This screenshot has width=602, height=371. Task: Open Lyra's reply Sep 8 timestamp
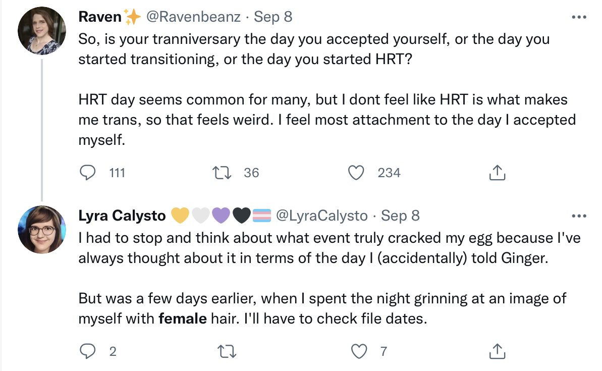[400, 216]
